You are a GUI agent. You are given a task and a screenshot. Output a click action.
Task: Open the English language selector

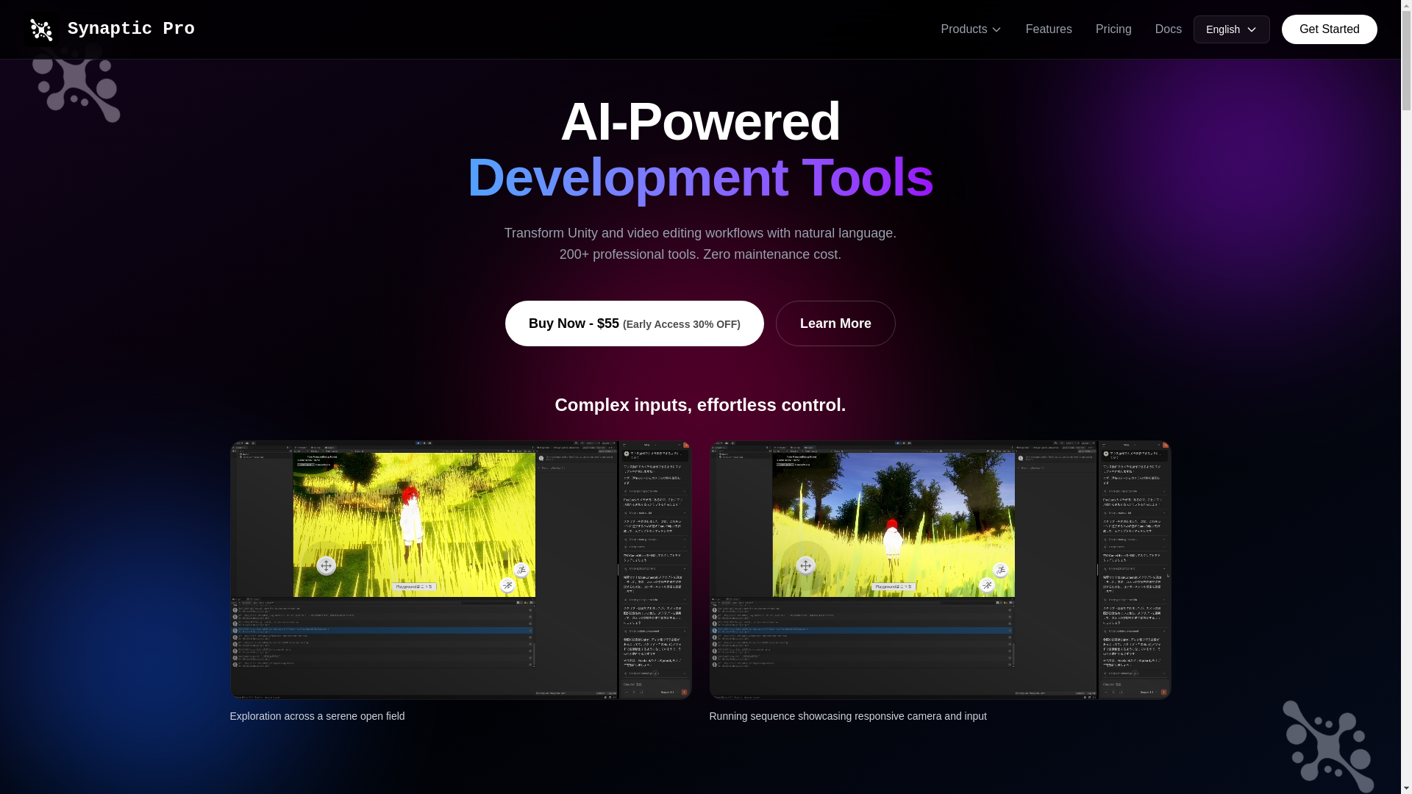(x=1231, y=29)
